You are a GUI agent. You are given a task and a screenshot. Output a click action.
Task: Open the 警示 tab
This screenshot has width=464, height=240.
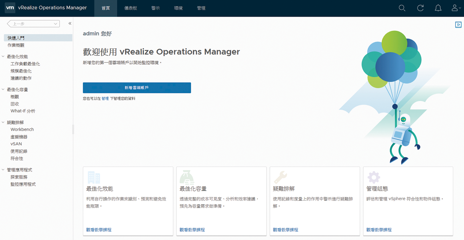coord(156,8)
